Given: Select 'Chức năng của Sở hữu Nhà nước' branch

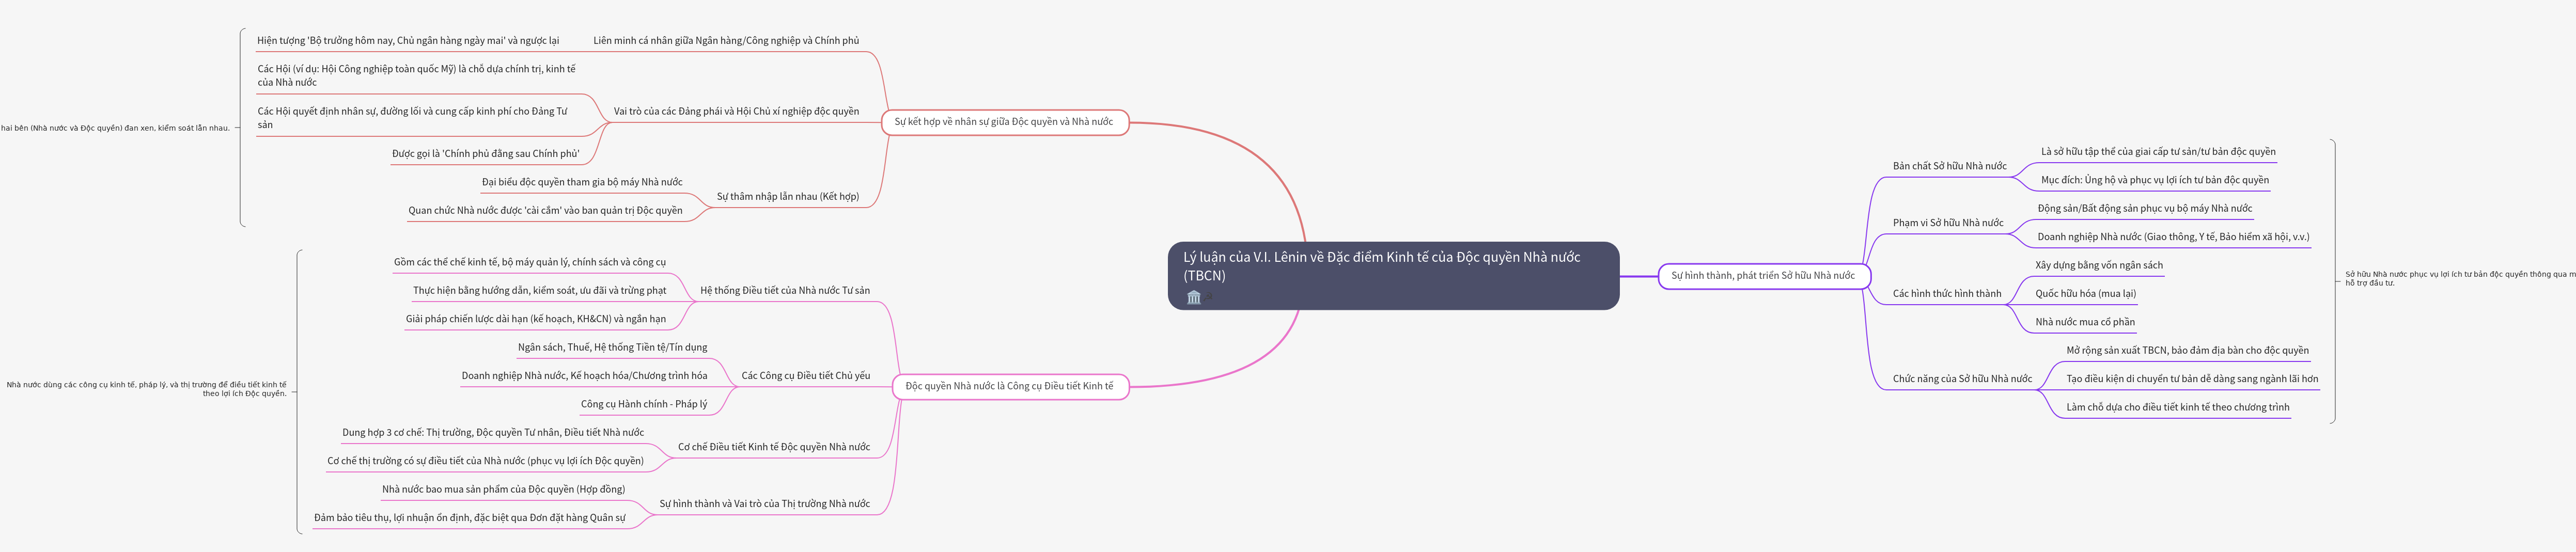Looking at the screenshot, I should [1962, 379].
